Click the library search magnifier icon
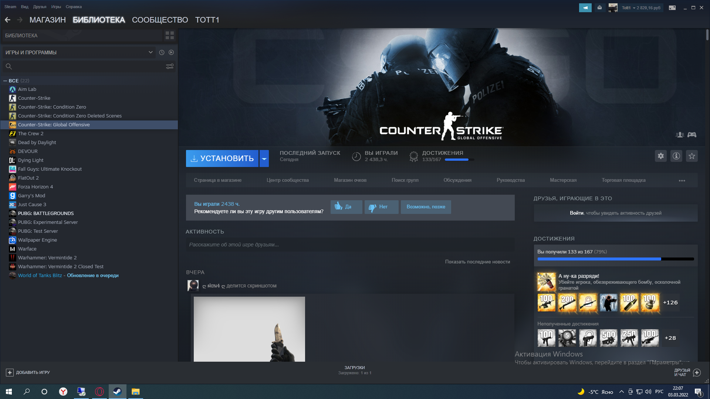Viewport: 710px width, 399px height. 9,66
